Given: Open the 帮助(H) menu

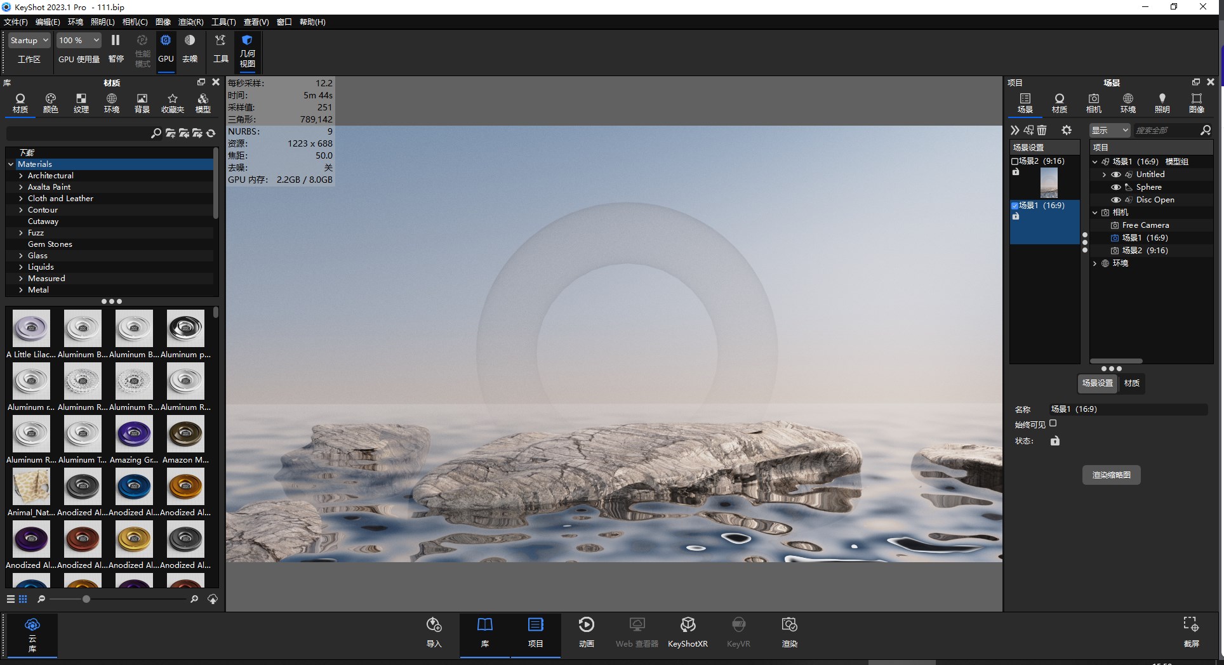Looking at the screenshot, I should [312, 22].
